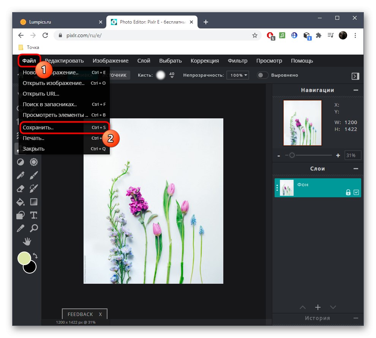
Task: Select the Gradient tool
Action: click(33, 202)
